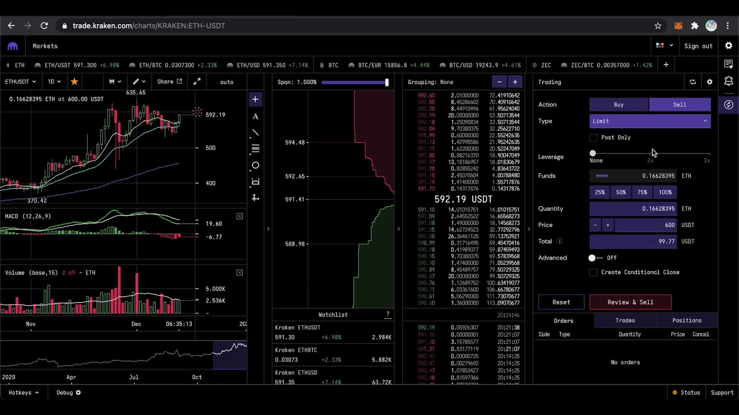
Task: Collapse the panel right of depth chart
Action: (x=398, y=229)
